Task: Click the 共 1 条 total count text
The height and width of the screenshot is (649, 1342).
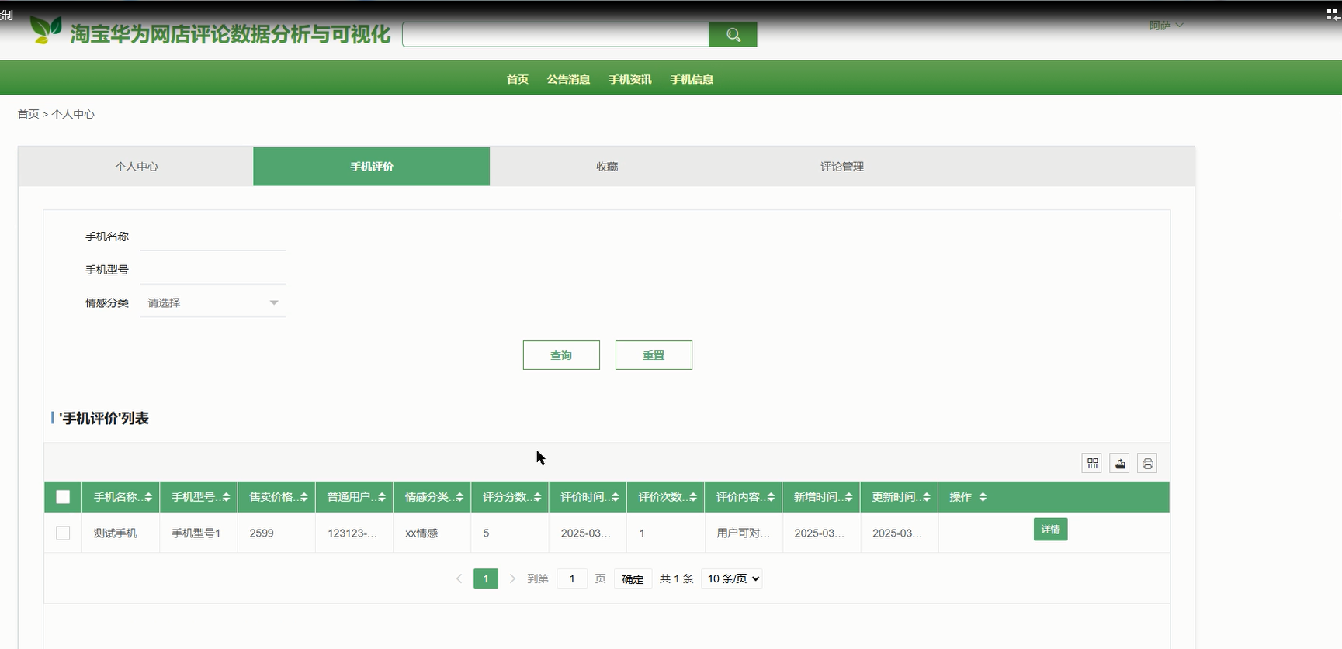Action: [x=677, y=579]
